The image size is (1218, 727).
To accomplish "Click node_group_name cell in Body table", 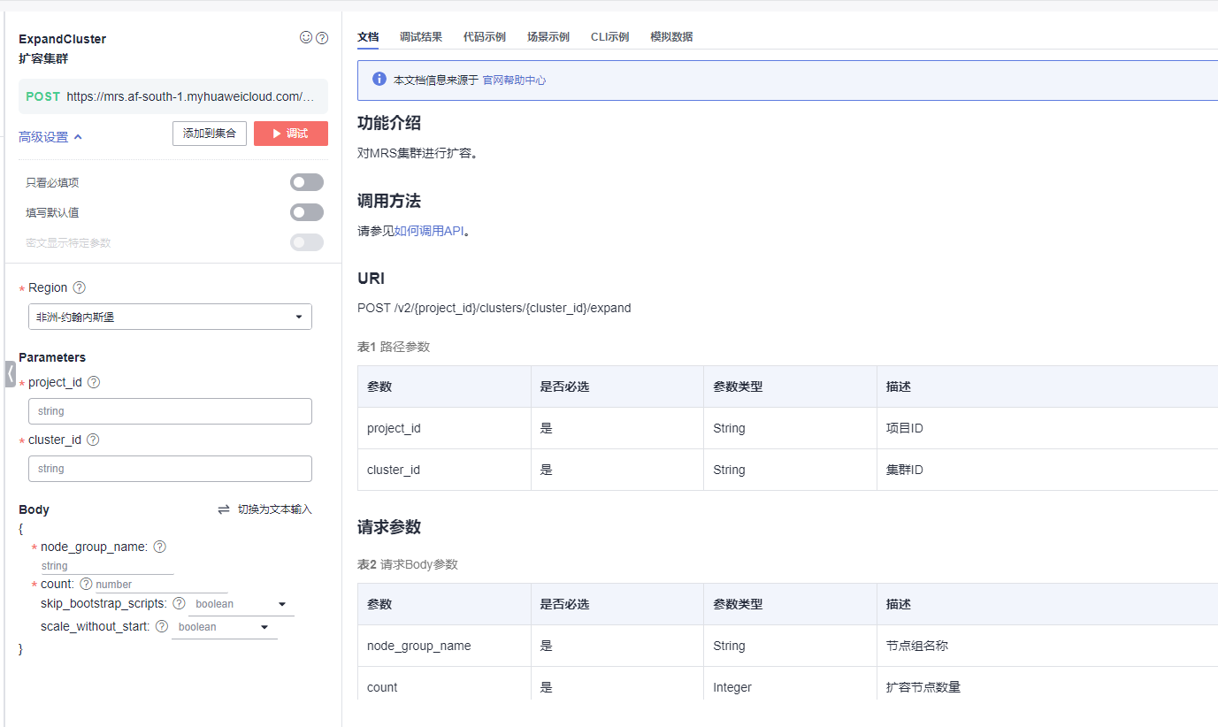I will coord(444,646).
